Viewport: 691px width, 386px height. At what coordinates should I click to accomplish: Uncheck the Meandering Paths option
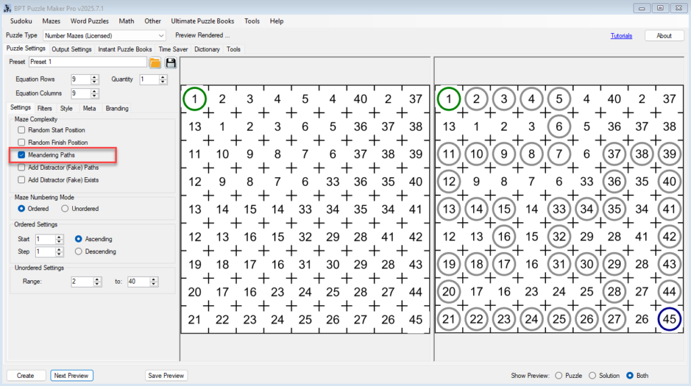tap(22, 155)
